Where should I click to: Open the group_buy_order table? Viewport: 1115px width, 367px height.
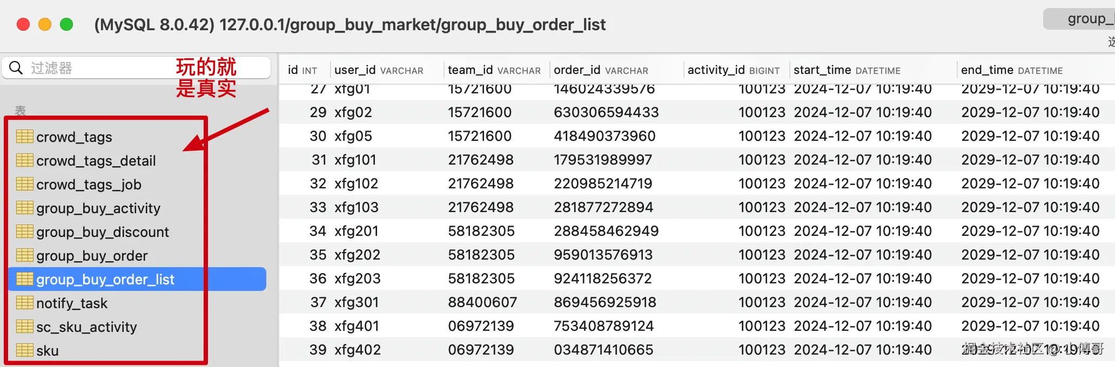(x=92, y=256)
